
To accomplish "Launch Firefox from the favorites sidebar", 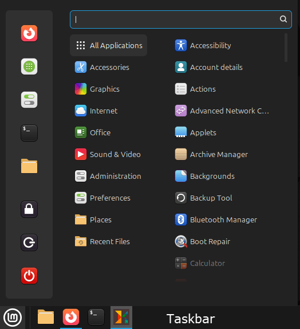I will click(x=29, y=33).
